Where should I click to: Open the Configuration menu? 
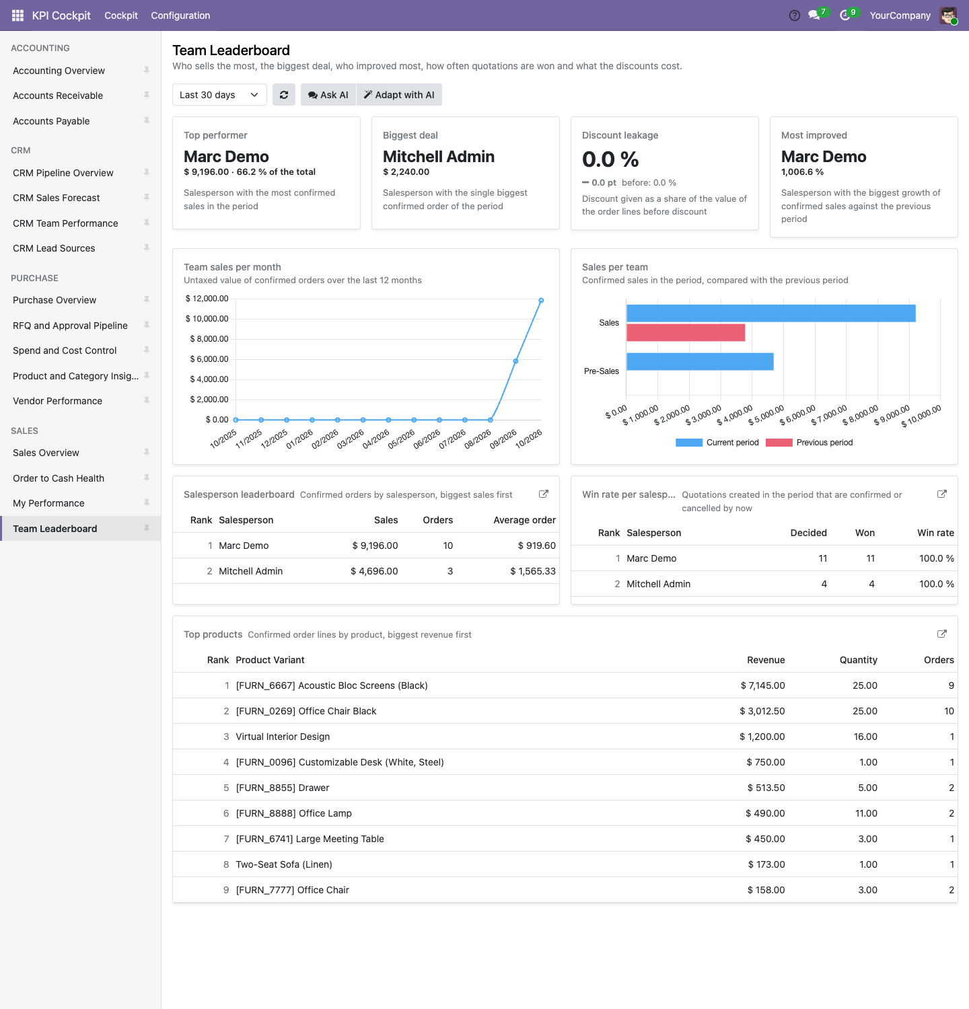pos(180,15)
